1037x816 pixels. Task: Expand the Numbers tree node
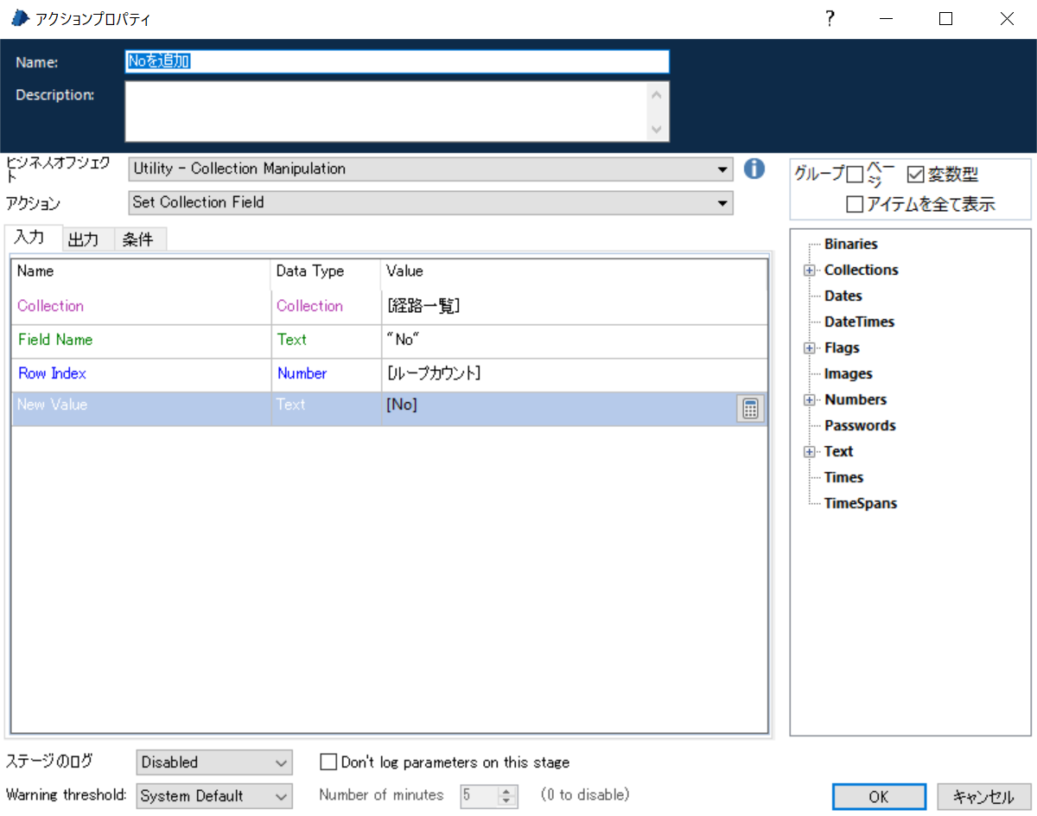point(810,400)
